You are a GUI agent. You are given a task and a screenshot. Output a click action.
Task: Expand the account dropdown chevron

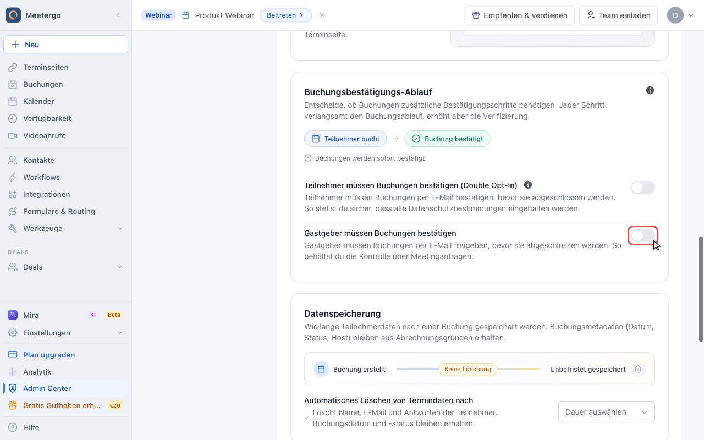click(x=691, y=15)
